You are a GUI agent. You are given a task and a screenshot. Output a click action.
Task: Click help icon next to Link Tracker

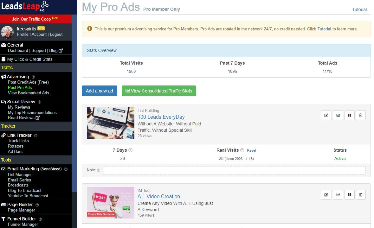point(35,136)
